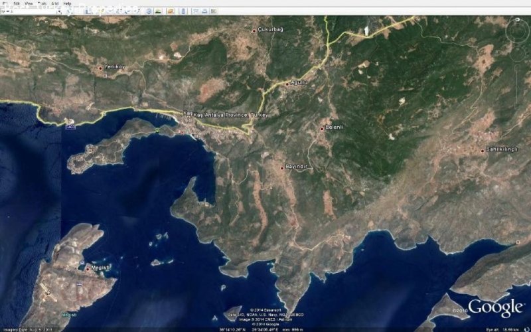
Task: Show historical imagery clock icon
Action: tap(149, 11)
